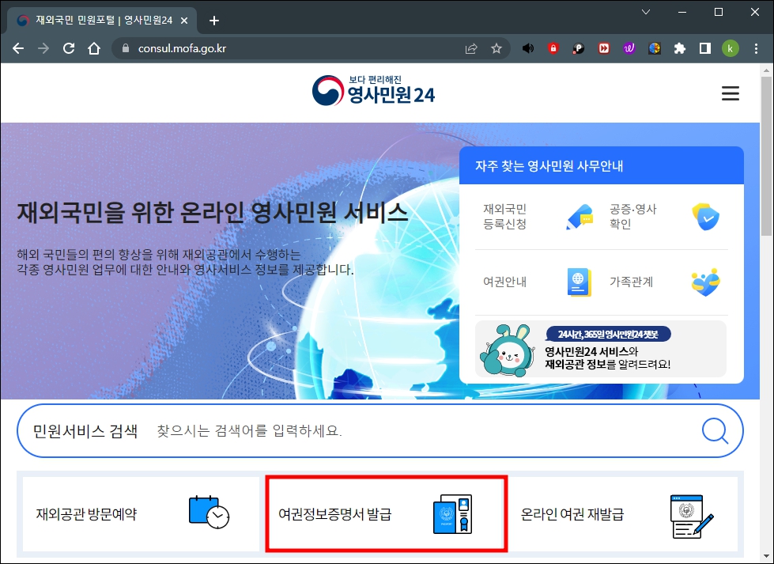Open the site hamburger menu

point(730,93)
